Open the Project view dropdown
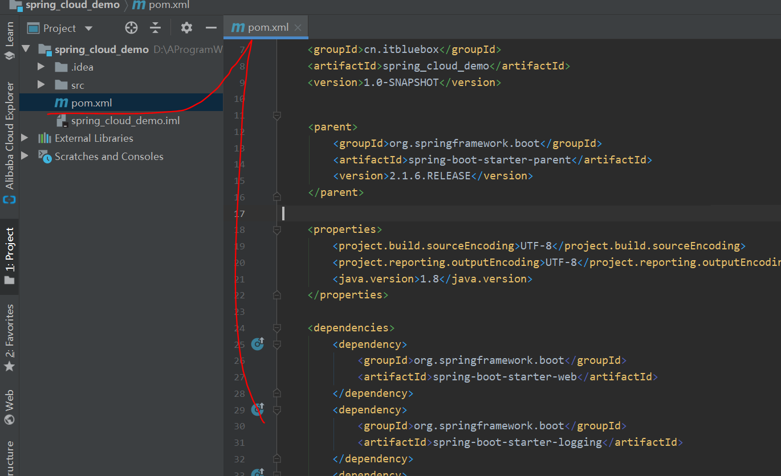This screenshot has width=781, height=476. tap(88, 28)
